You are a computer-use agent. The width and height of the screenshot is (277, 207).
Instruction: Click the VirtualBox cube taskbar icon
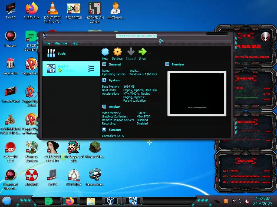tap(111, 201)
